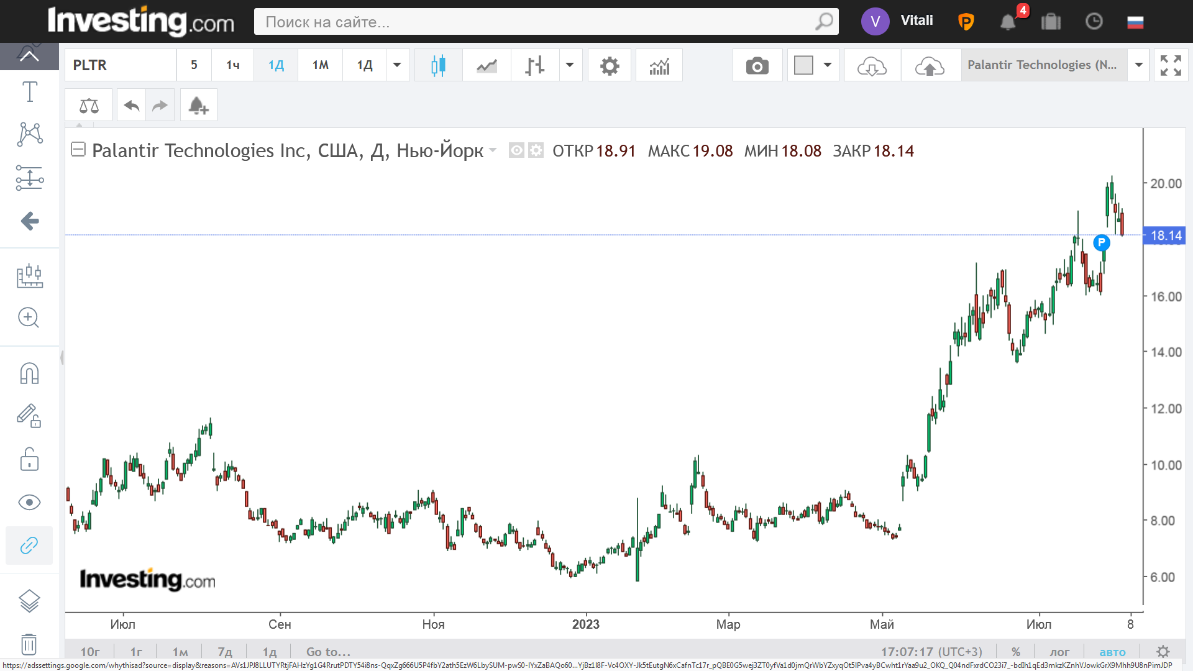Screen dimensions: 1193x671
Task: Select the 1M timeframe tab
Action: click(320, 65)
